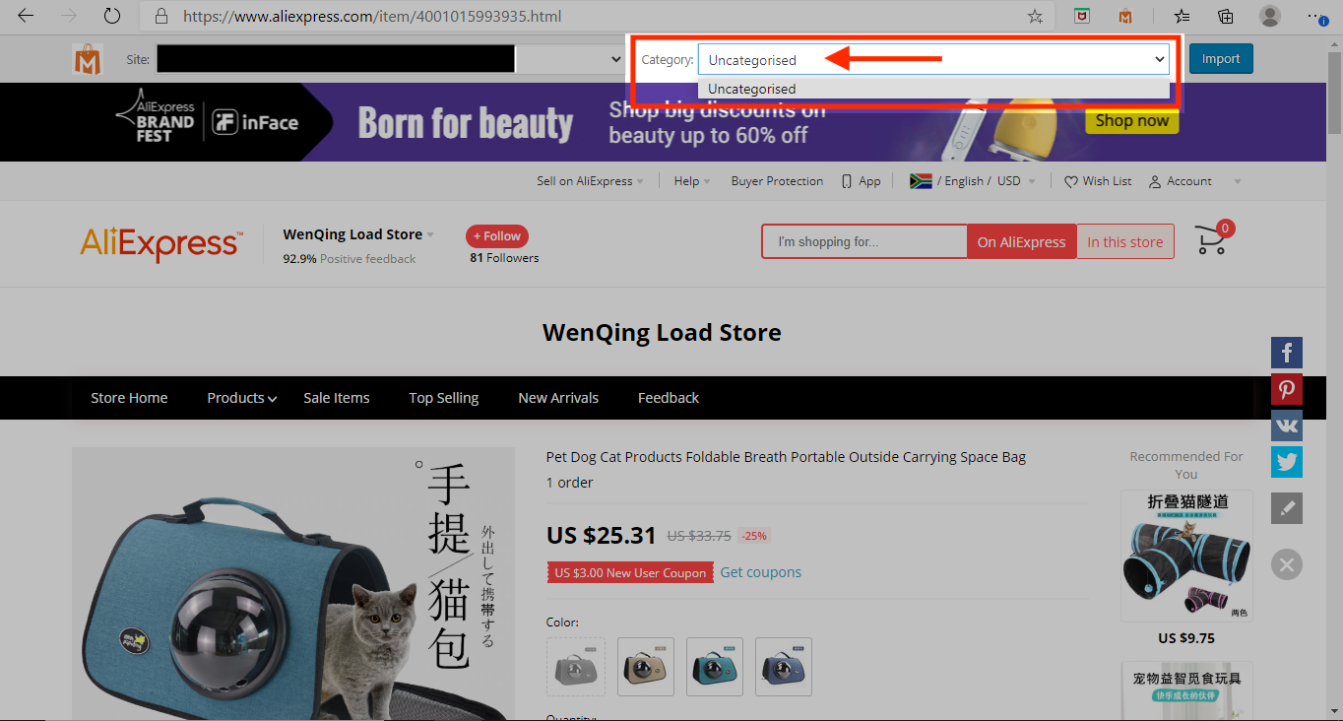The image size is (1343, 721).
Task: Click the AliExpress logo
Action: point(160,244)
